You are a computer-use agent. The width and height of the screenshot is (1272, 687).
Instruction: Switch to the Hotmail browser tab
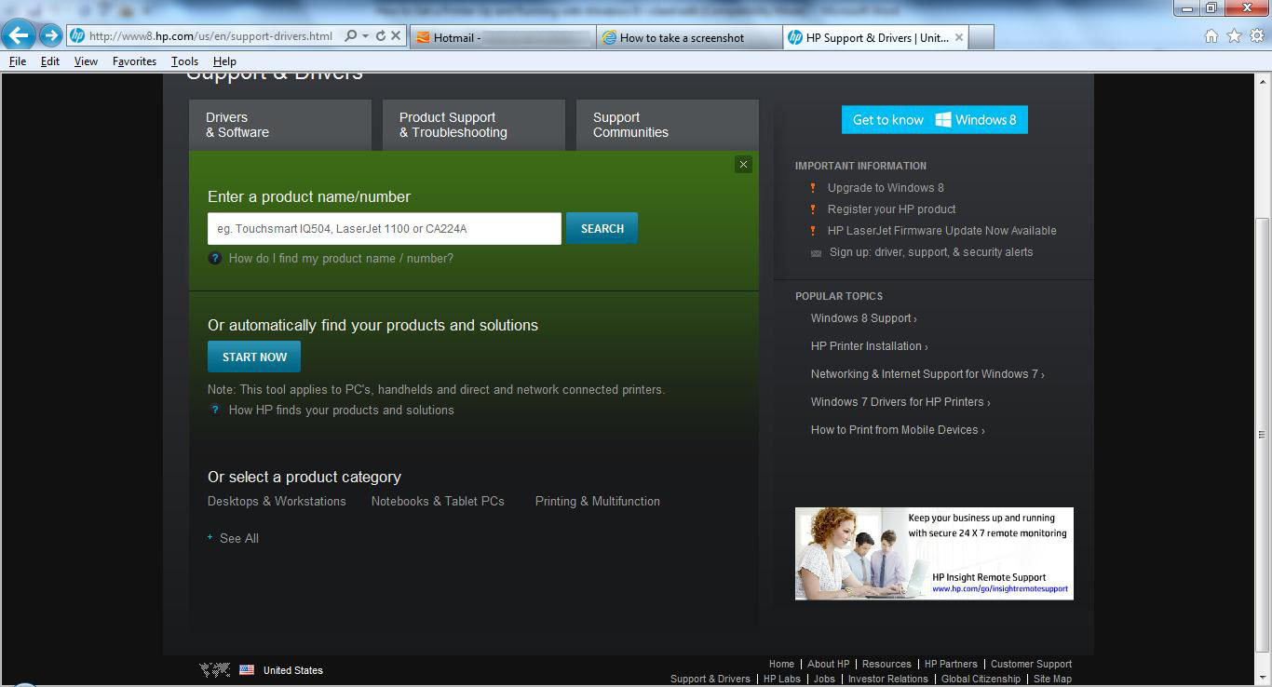point(502,37)
